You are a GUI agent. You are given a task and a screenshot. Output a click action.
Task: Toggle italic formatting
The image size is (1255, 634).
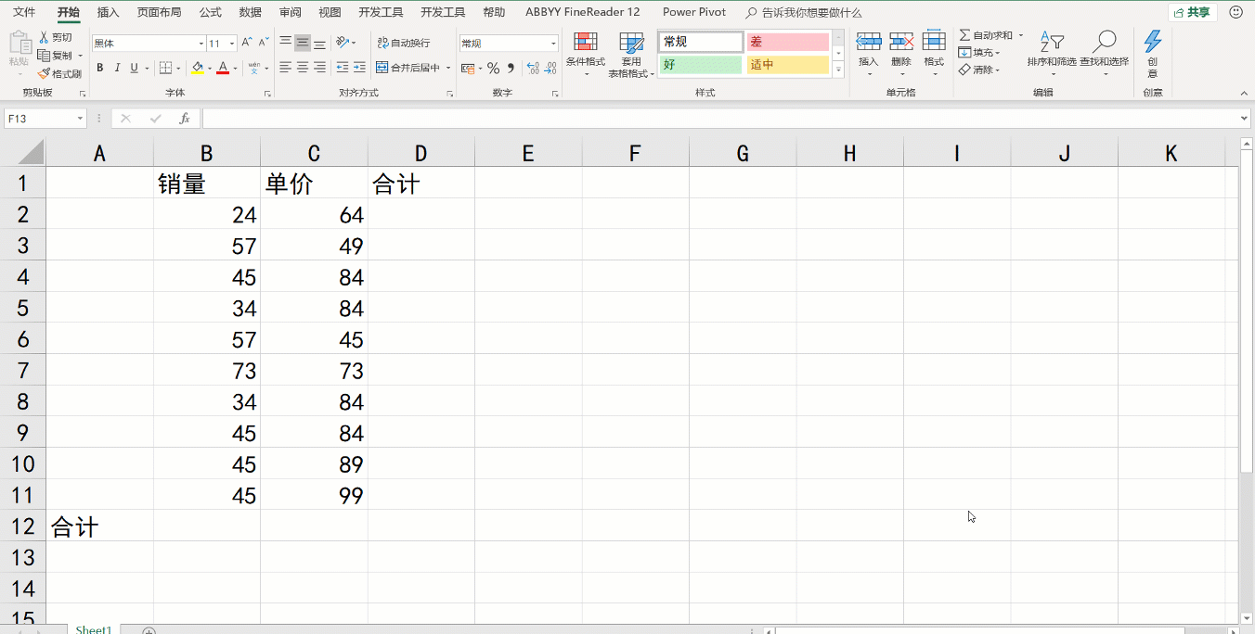click(117, 68)
